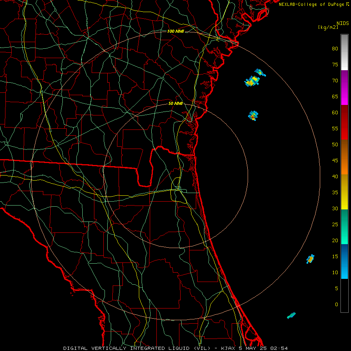The width and height of the screenshot is (351, 351).
Task: Click the 60 value on the scale
Action: (335, 113)
